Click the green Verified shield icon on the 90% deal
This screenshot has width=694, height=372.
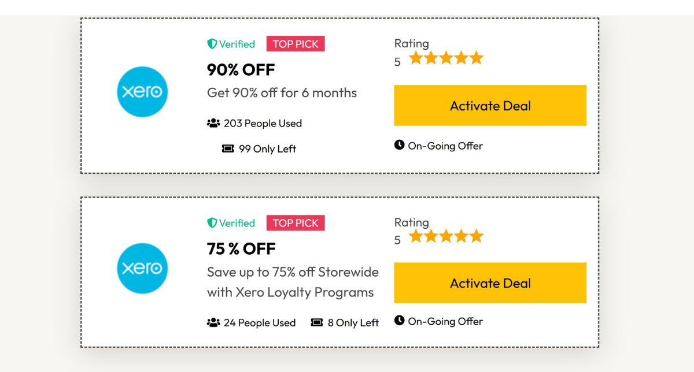pos(212,44)
